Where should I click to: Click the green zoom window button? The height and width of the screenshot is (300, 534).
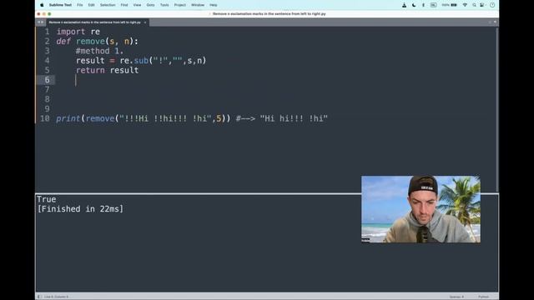(x=49, y=14)
